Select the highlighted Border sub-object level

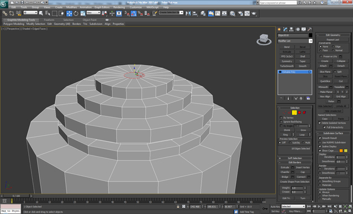[x=294, y=113]
